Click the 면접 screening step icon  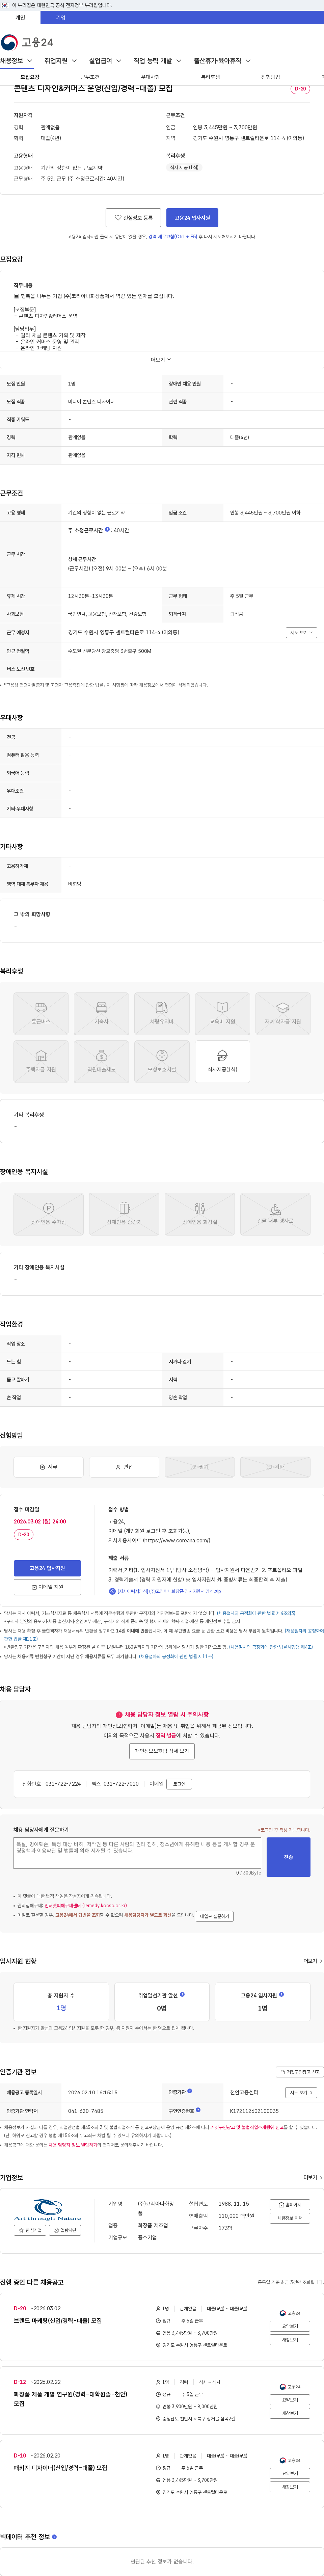point(124,1467)
